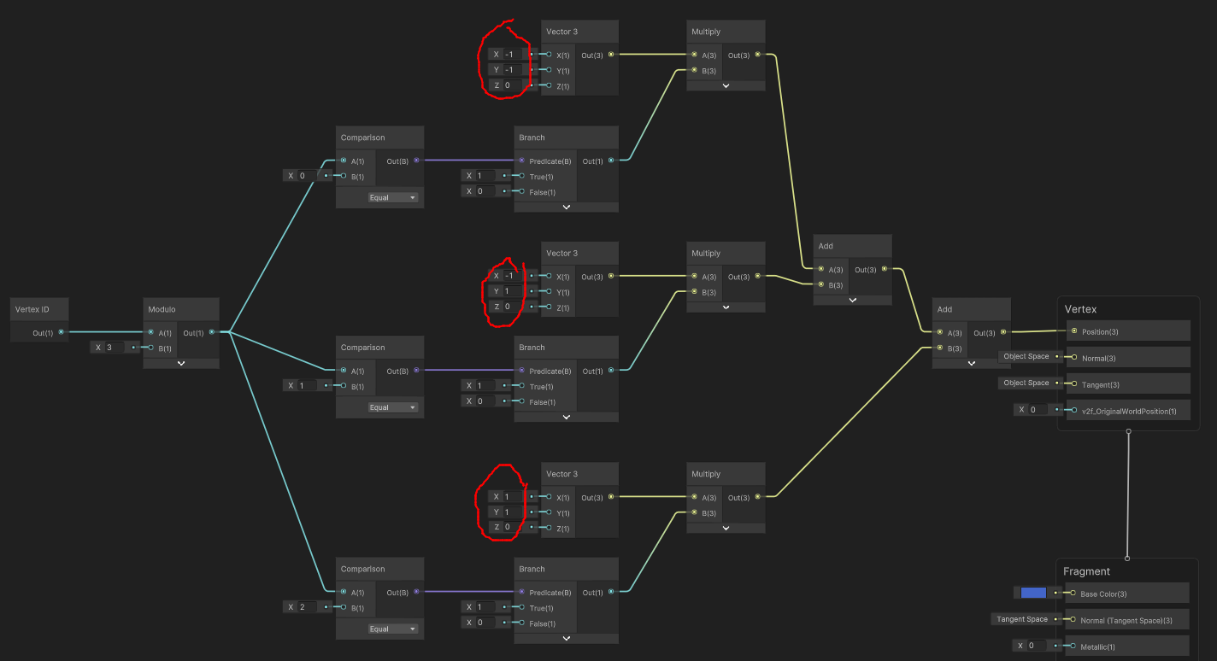Open Equal dropdown on Comparison with B value 0
This screenshot has width=1217, height=661.
(393, 197)
